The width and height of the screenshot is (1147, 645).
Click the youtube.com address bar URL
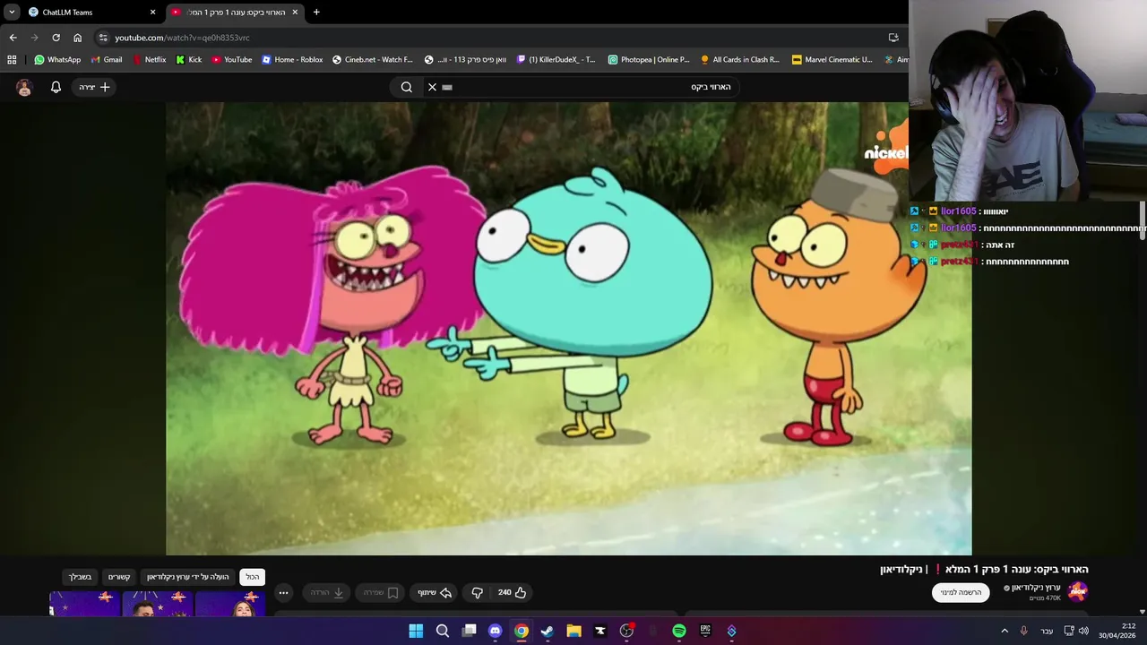pyautogui.click(x=182, y=38)
